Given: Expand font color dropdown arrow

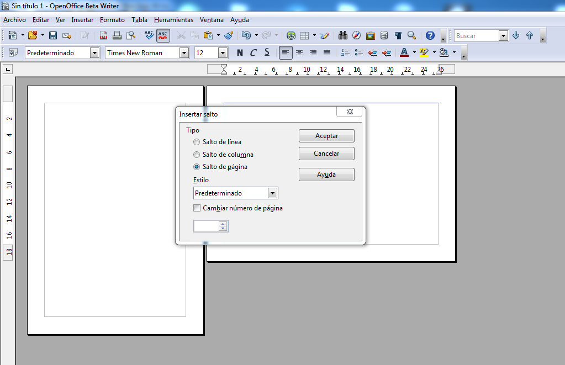Looking at the screenshot, I should click(414, 52).
